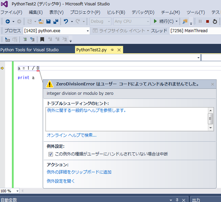Click the yellow current-statement arrow in the margin

coord(2,68)
